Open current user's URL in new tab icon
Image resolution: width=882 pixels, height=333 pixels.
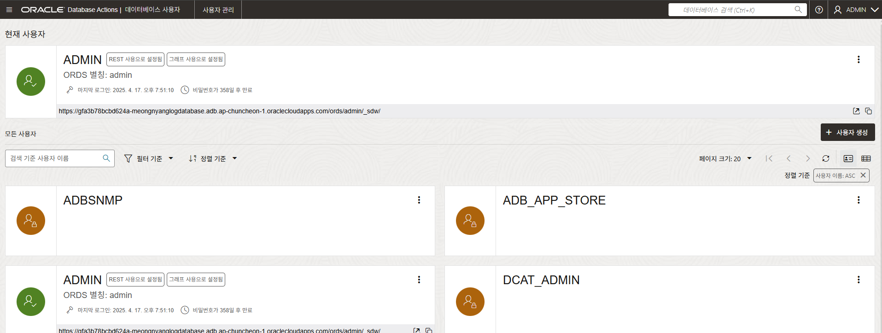pos(856,111)
